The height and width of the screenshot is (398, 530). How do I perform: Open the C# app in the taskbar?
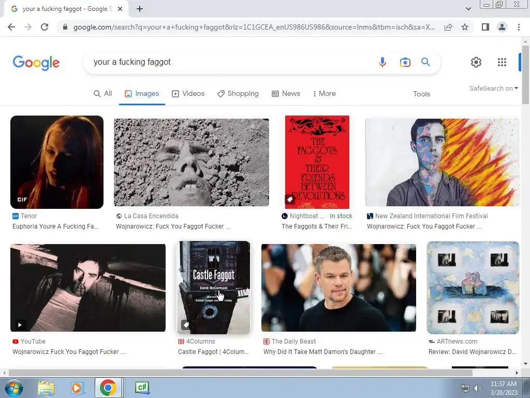click(142, 388)
